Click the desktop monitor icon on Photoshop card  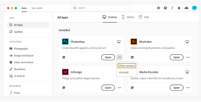[119, 42]
